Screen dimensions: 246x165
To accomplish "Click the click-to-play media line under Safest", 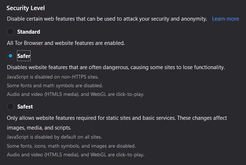I will click(x=75, y=155).
